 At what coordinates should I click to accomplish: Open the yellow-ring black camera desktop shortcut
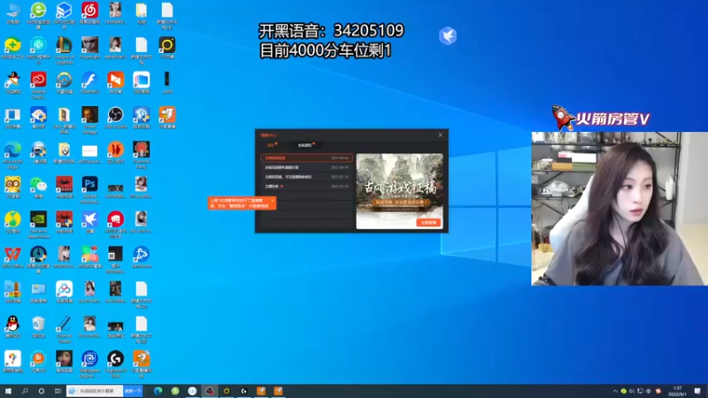(x=167, y=49)
